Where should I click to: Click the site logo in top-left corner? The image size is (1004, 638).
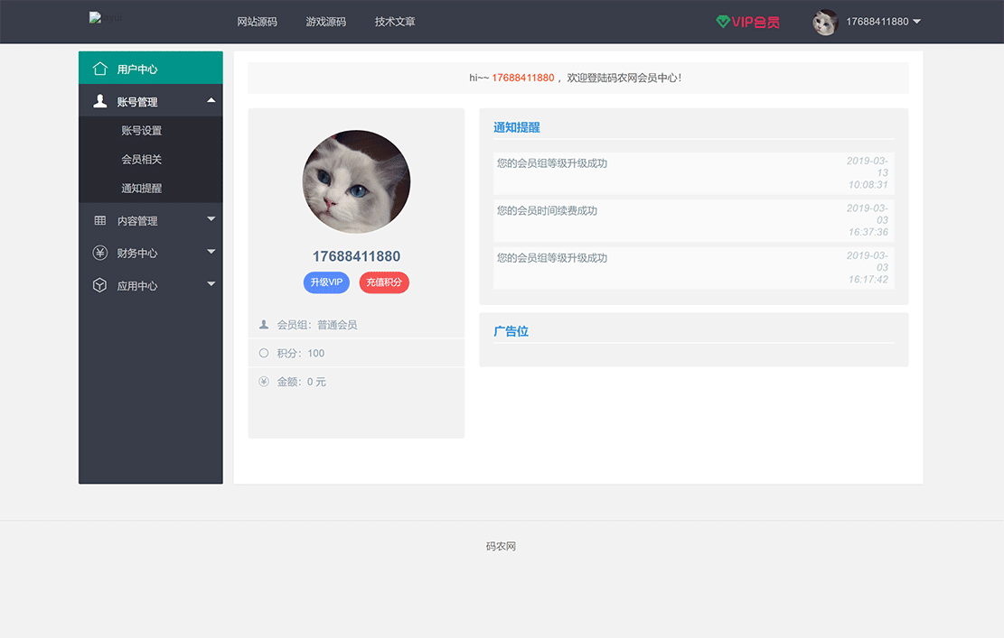[102, 18]
